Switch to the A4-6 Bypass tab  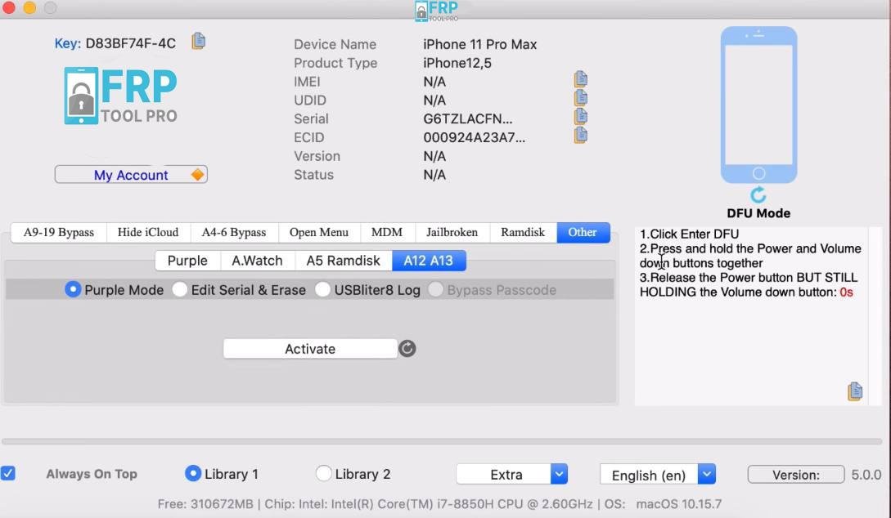click(x=233, y=232)
